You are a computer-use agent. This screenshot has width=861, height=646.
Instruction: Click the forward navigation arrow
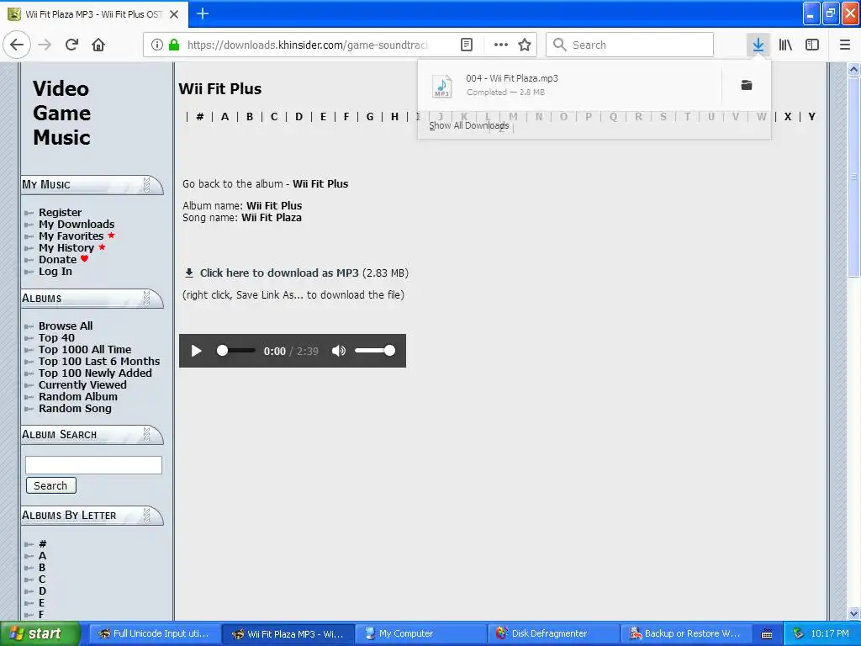coord(45,45)
